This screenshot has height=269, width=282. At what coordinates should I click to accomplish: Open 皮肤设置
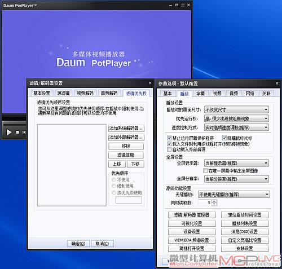(245, 249)
